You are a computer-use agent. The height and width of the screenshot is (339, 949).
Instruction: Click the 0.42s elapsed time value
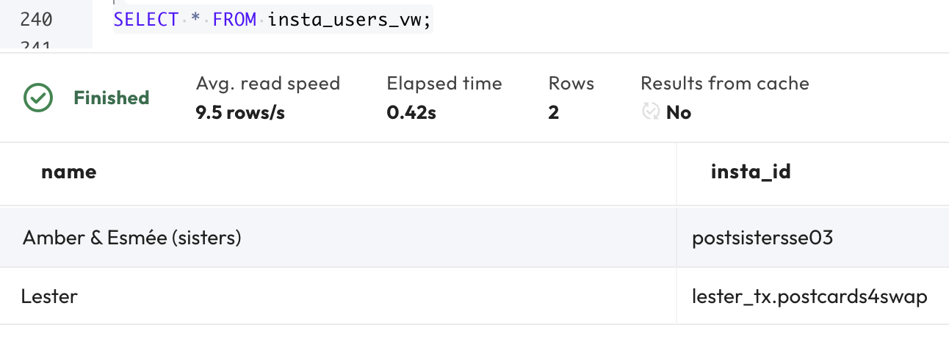(x=411, y=112)
